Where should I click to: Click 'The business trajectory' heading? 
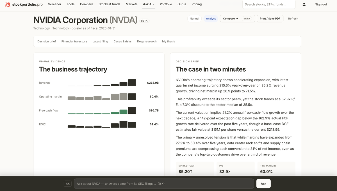[73, 69]
